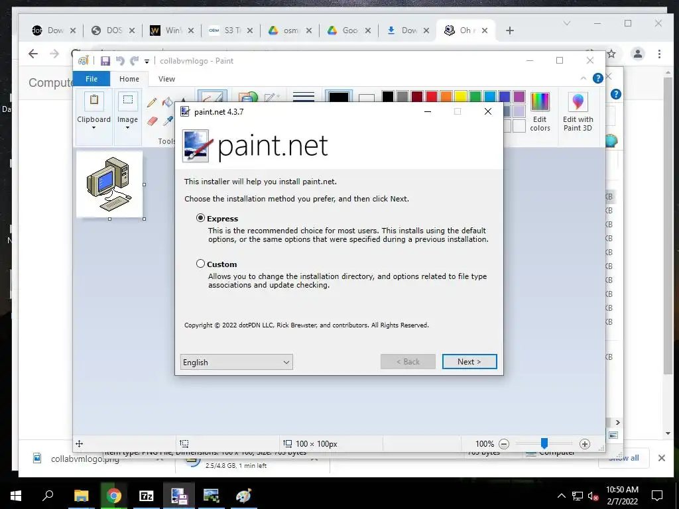The image size is (679, 509).
Task: Click the Next > button in installer
Action: tap(469, 361)
